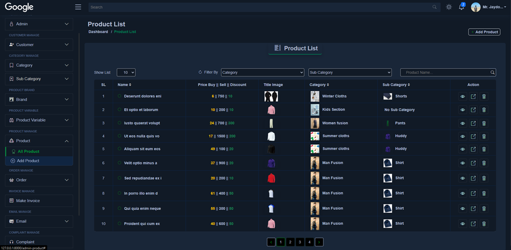The width and height of the screenshot is (511, 250).
Task: Edit the Et optio et laborum product
Action: (473, 110)
